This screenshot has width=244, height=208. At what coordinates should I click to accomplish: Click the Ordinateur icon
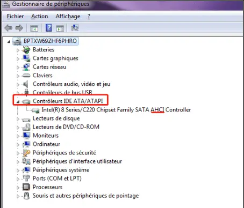pos(26,144)
